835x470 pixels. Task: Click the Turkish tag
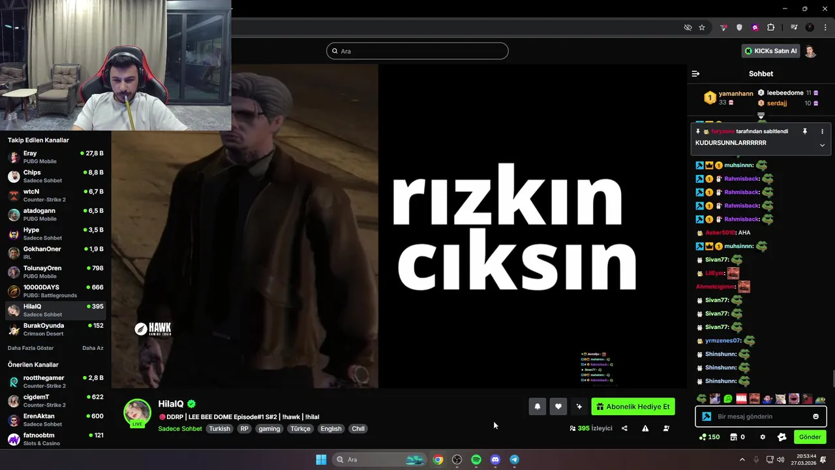220,429
